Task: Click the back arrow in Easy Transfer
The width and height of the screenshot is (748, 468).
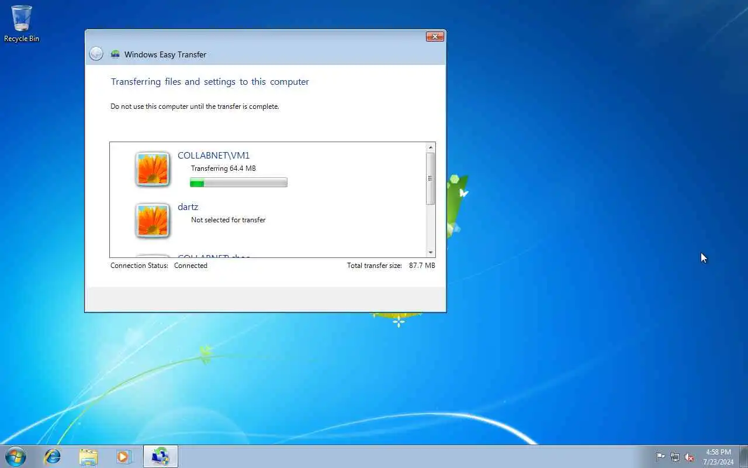Action: pos(96,54)
